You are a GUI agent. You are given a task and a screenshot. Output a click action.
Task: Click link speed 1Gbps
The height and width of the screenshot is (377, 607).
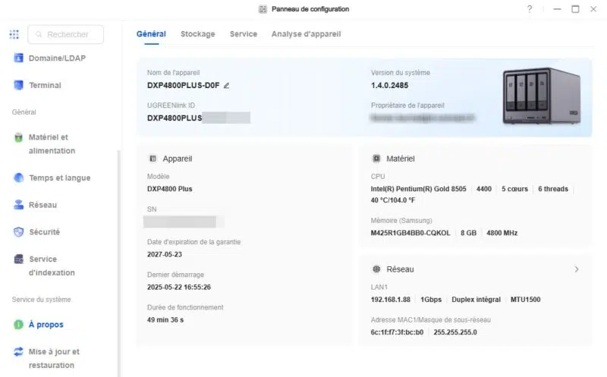[x=431, y=300]
